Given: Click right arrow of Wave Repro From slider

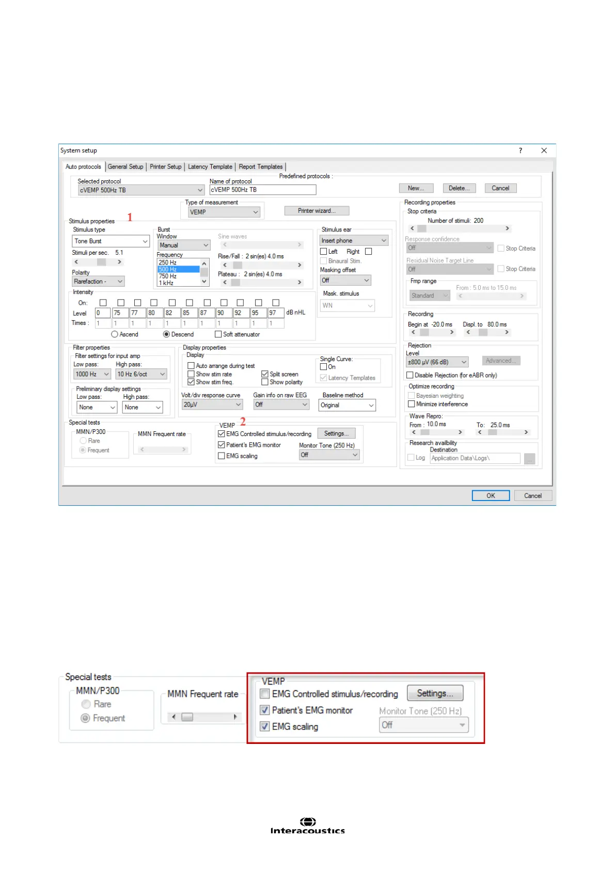Looking at the screenshot, I should pyautogui.click(x=460, y=432).
